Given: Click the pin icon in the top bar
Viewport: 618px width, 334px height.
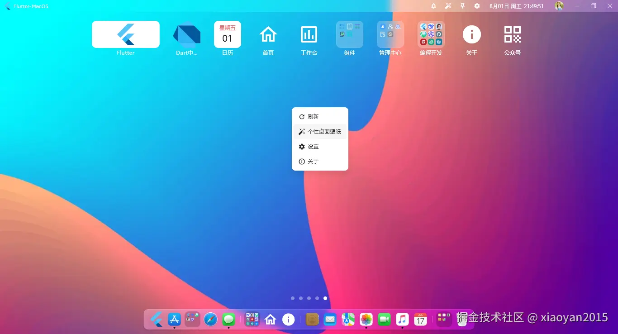Looking at the screenshot, I should tap(462, 6).
